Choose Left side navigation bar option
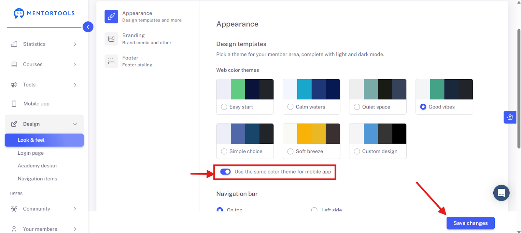This screenshot has height=233, width=521. click(x=314, y=210)
